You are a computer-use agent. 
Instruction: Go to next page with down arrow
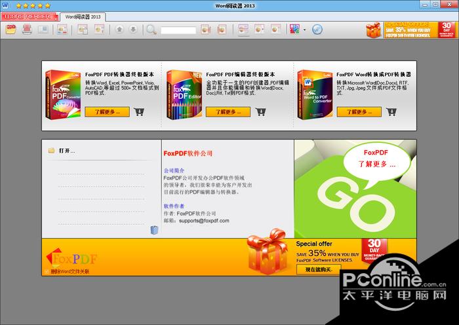[x=133, y=29]
